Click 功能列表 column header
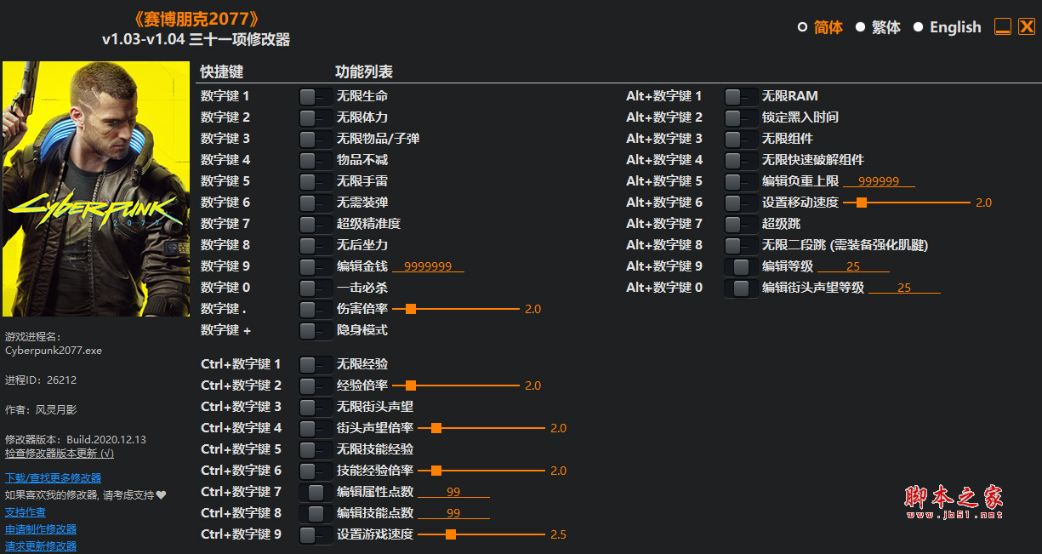This screenshot has height=554, width=1042. [364, 71]
